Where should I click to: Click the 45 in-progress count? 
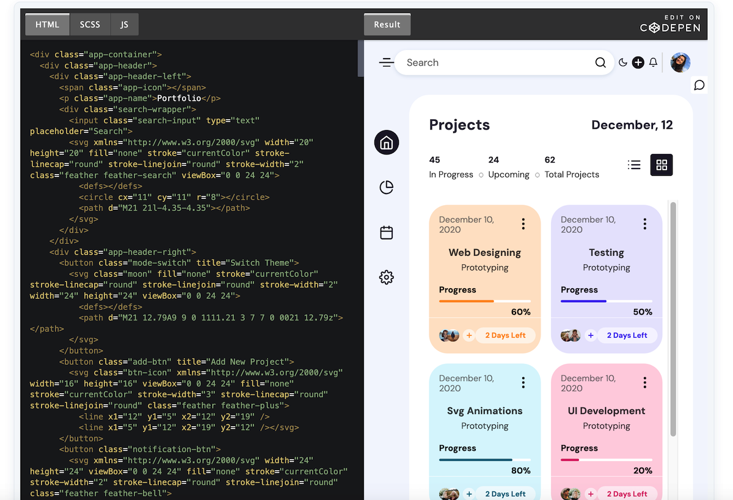[435, 160]
